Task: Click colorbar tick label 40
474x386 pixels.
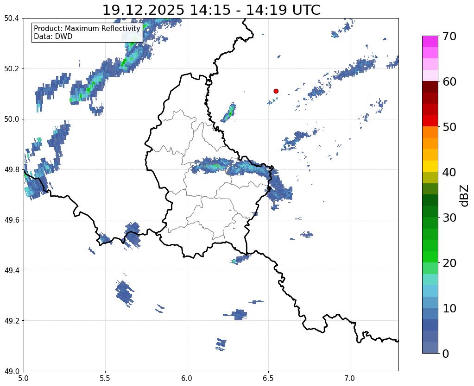Action: click(x=449, y=172)
